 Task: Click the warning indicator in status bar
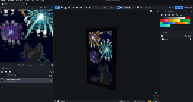tap(150, 101)
